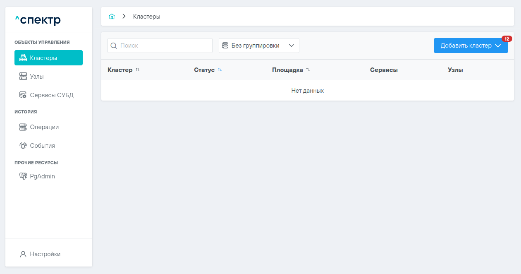Click the home icon in the breadcrumb
Screen dimensions: 521x274
click(112, 17)
